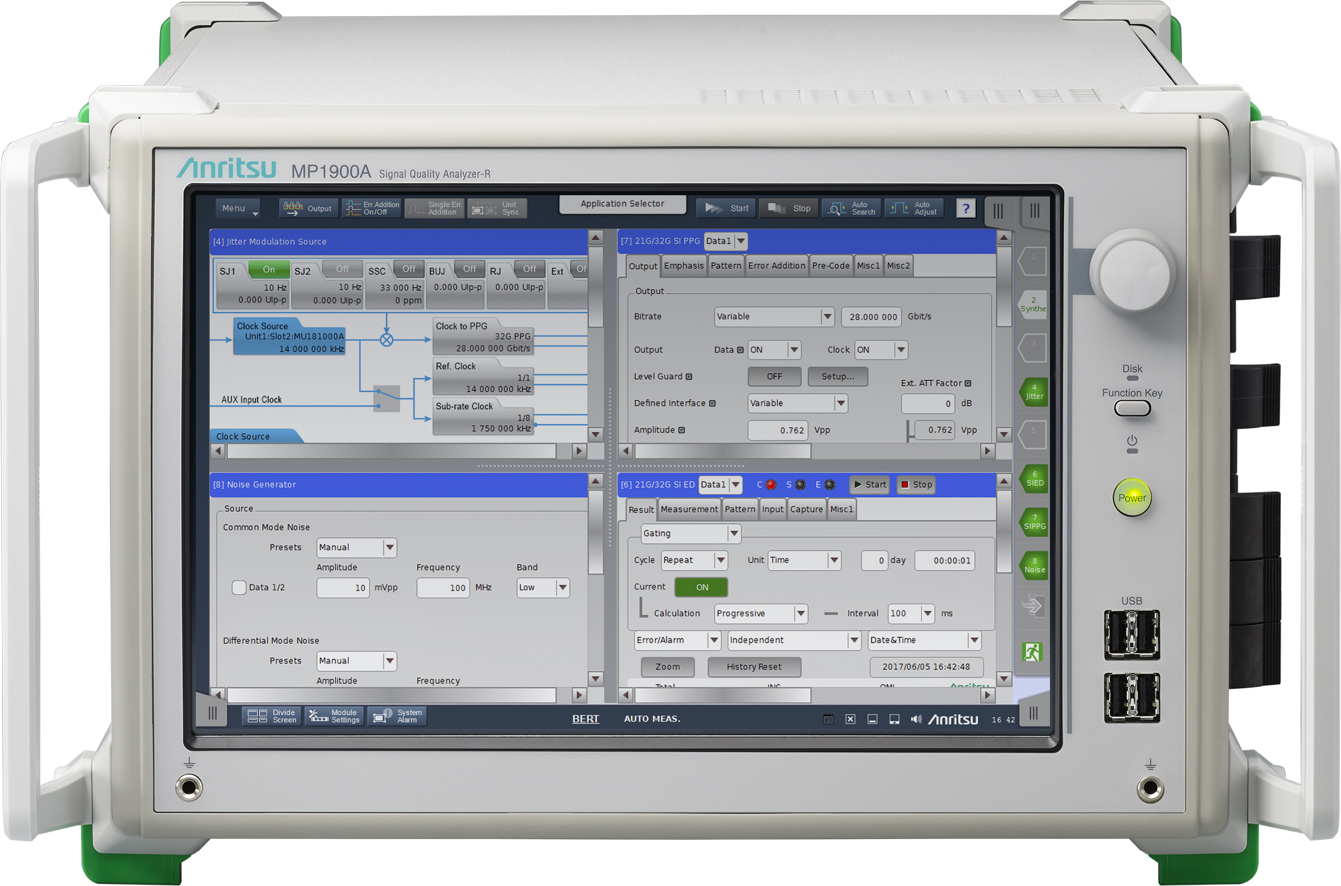The width and height of the screenshot is (1341, 886).
Task: Click the Auto Search icon
Action: 851,208
